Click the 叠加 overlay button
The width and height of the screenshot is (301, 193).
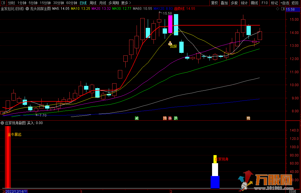pos(224,3)
